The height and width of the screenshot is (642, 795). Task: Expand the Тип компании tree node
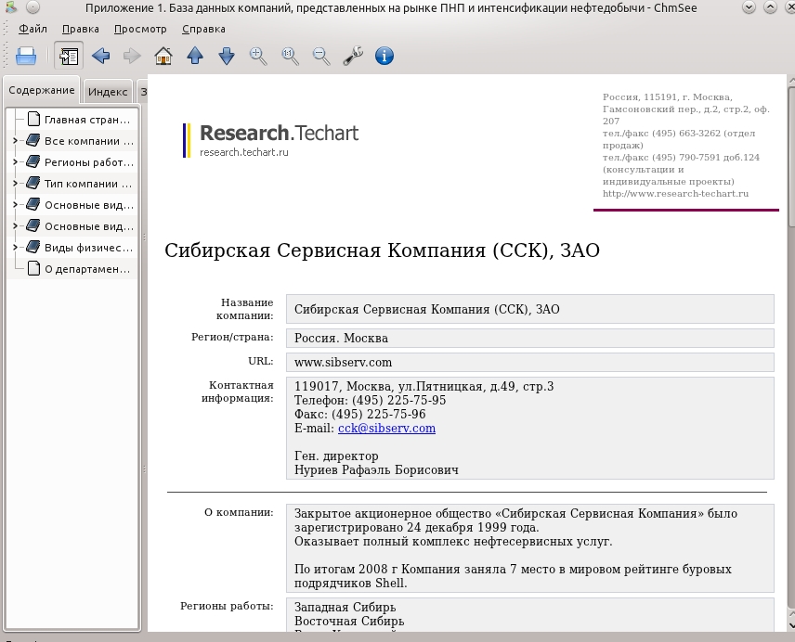[x=15, y=184]
